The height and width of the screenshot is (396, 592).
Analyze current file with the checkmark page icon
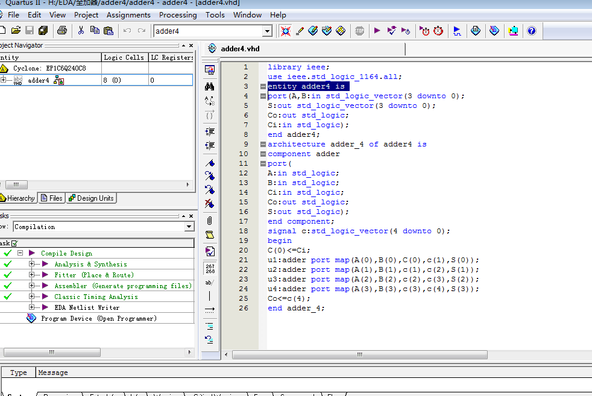(x=210, y=251)
